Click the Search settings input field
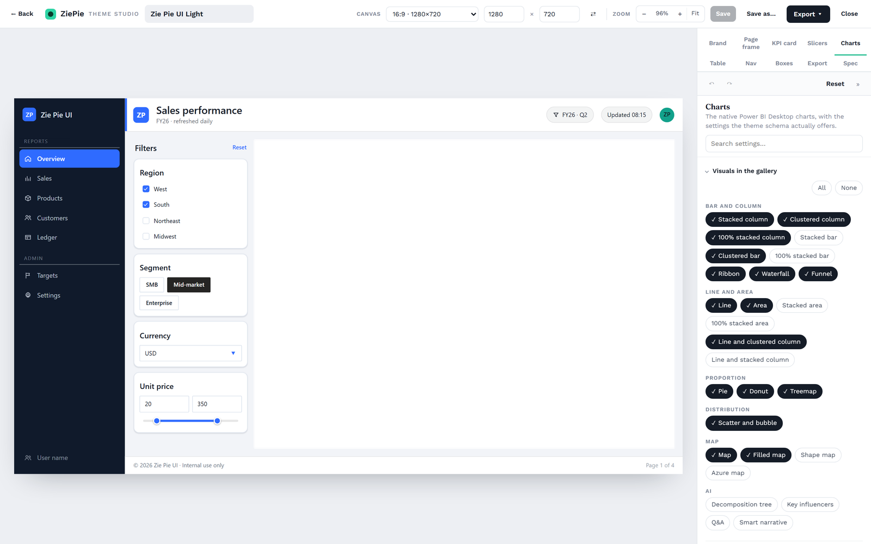Screen dimensions: 871x544 [784, 144]
